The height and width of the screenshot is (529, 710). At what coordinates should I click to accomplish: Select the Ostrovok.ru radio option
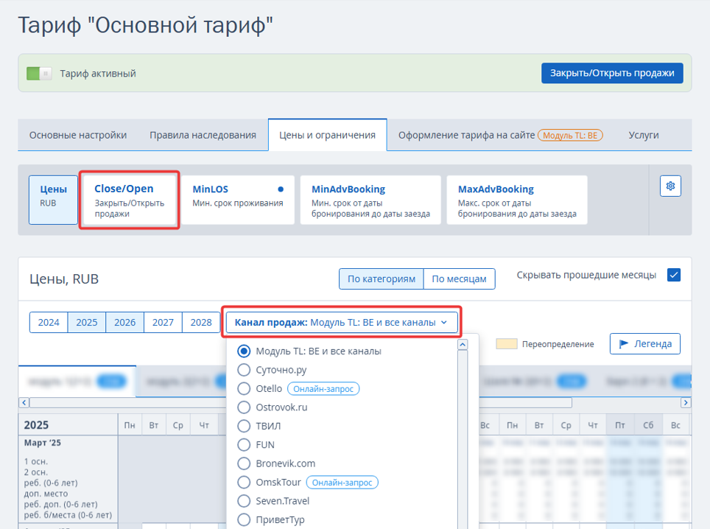click(245, 407)
